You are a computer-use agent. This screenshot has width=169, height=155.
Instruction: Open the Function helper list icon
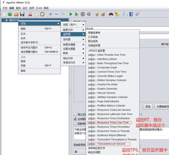[125, 14]
